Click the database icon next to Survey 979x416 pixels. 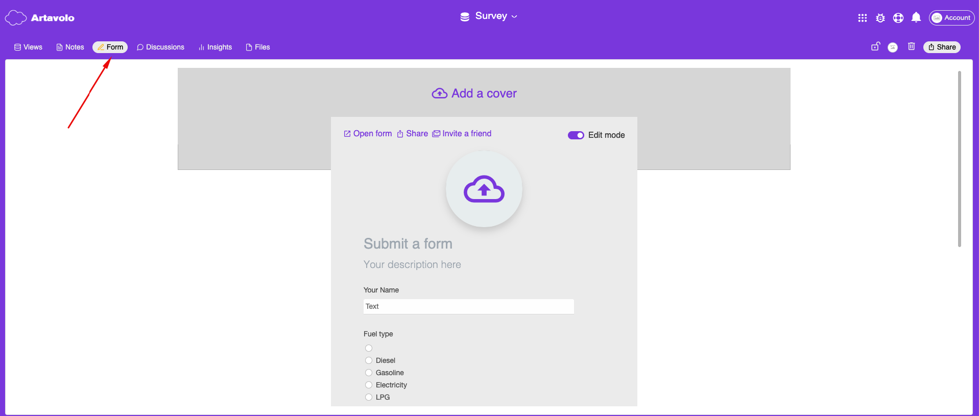pos(465,17)
